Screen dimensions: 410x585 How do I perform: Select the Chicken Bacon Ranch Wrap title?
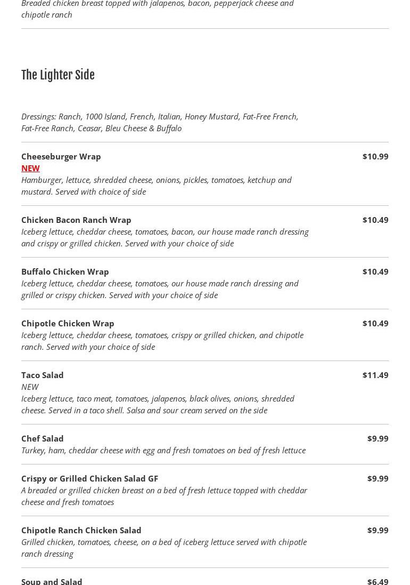coord(76,220)
